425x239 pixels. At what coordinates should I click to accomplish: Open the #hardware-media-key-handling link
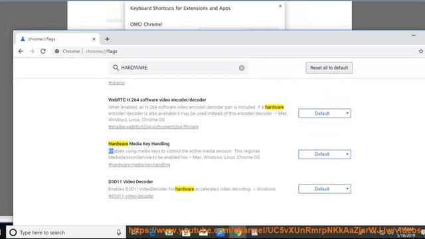[x=139, y=165]
